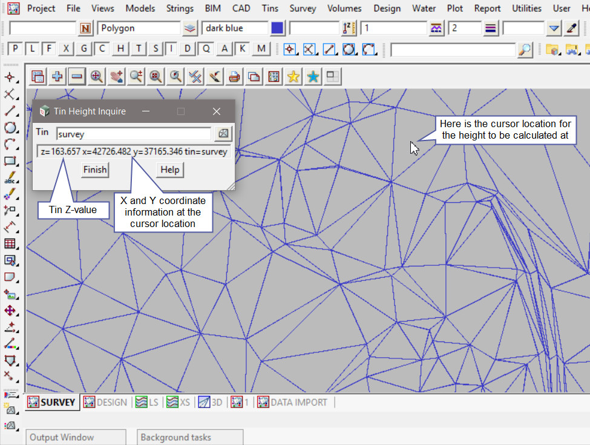Screen dimensions: 590x445
Task: Expand the dropdown arrow near eyedropper icon
Action: coord(554,28)
